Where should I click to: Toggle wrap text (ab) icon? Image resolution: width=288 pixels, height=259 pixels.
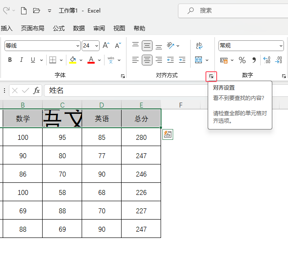click(199, 46)
